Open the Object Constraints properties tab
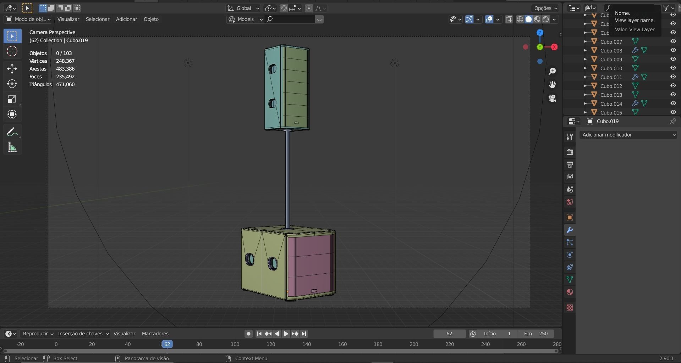The width and height of the screenshot is (681, 363). [x=570, y=267]
